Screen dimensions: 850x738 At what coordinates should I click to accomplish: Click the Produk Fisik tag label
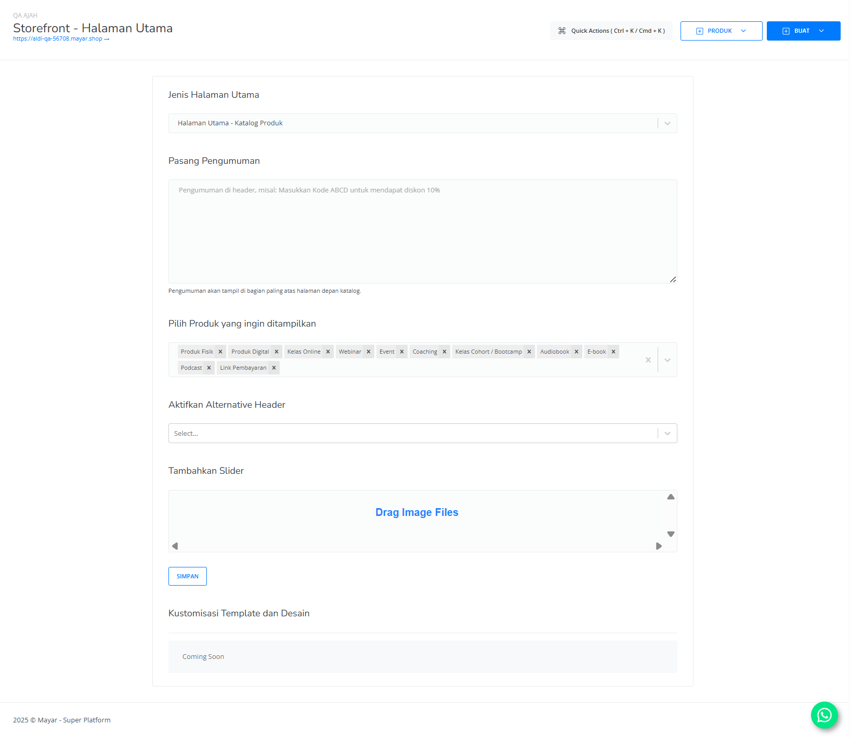tap(197, 352)
